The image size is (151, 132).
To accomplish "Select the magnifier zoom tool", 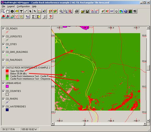I will pyautogui.click(x=3, y=11).
